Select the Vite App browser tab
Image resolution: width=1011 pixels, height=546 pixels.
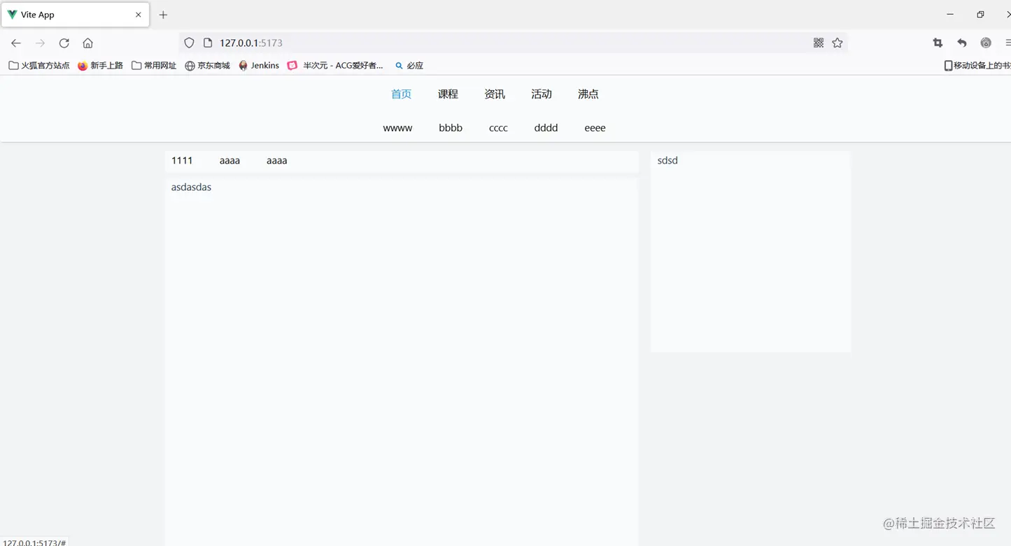(x=76, y=15)
